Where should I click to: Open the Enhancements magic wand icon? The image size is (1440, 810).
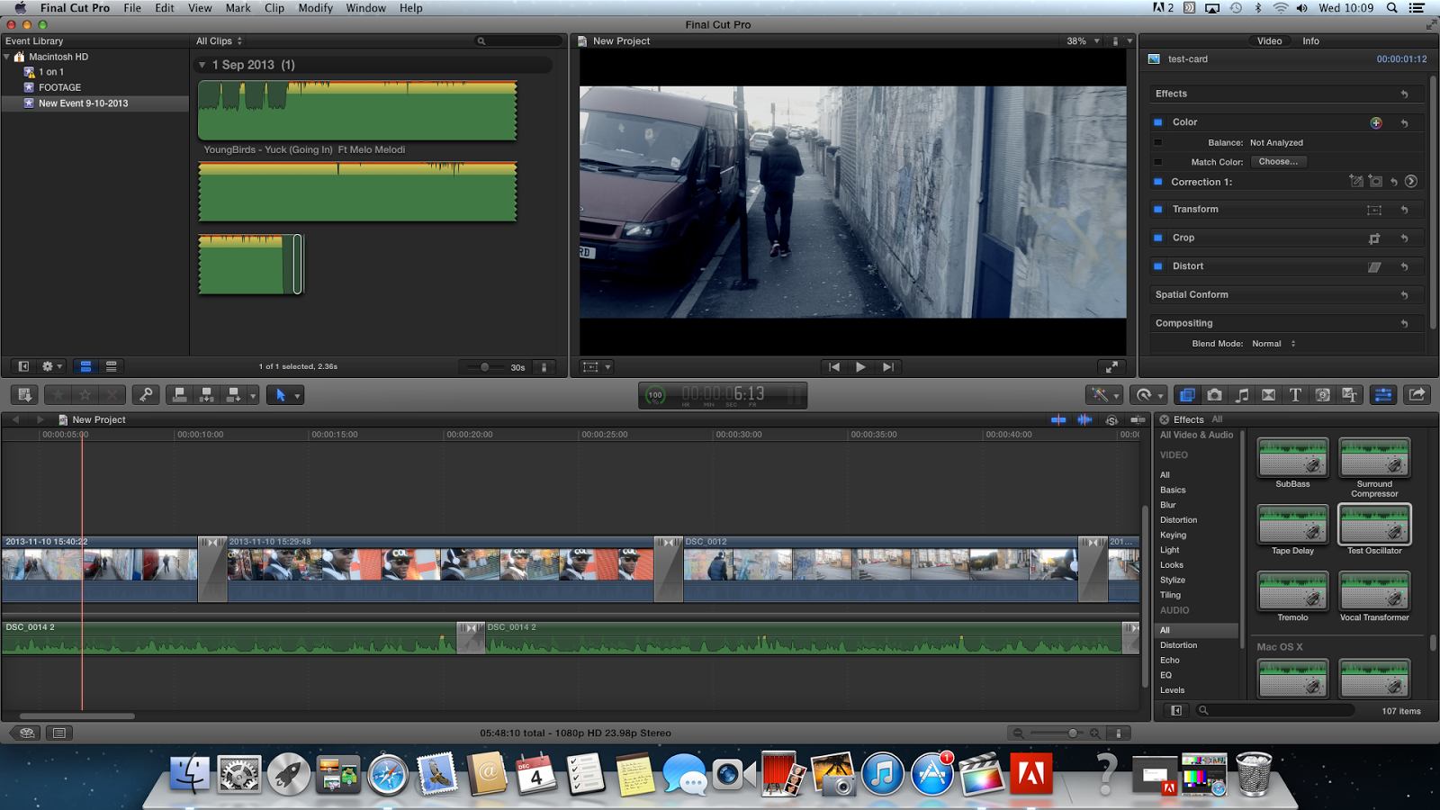pyautogui.click(x=1099, y=395)
